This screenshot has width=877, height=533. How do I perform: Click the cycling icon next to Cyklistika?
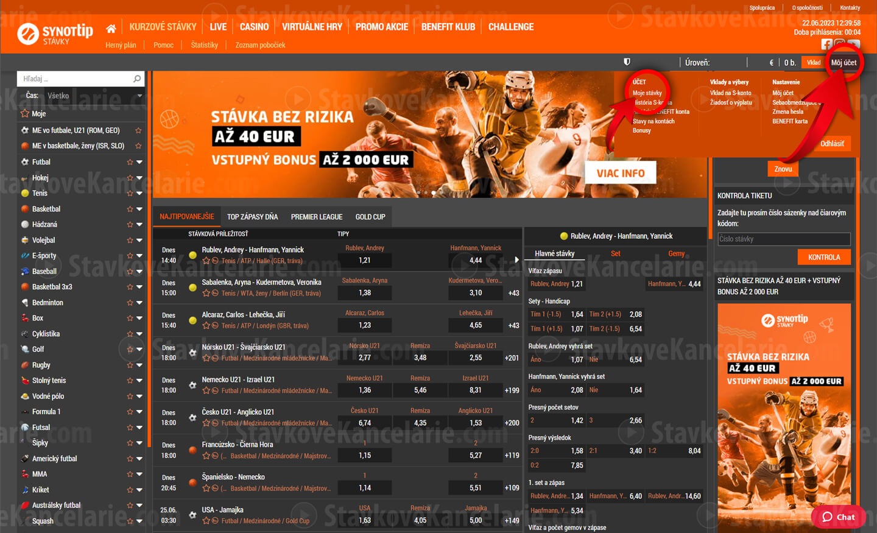[x=25, y=334]
